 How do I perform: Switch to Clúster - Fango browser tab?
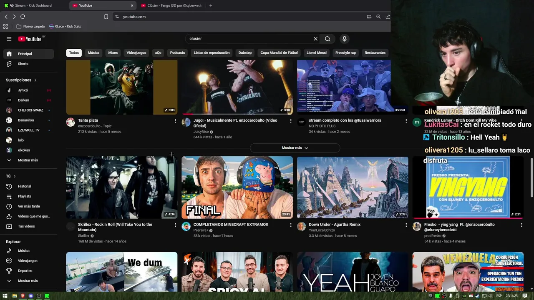coord(171,5)
